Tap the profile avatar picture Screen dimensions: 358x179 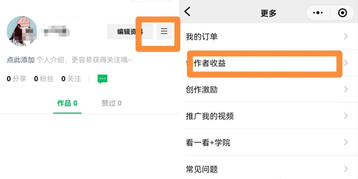21,32
